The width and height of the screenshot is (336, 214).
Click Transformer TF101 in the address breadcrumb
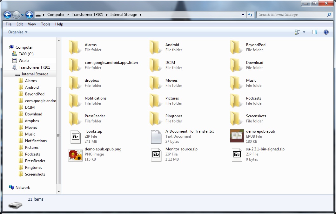pyautogui.click(x=87, y=15)
